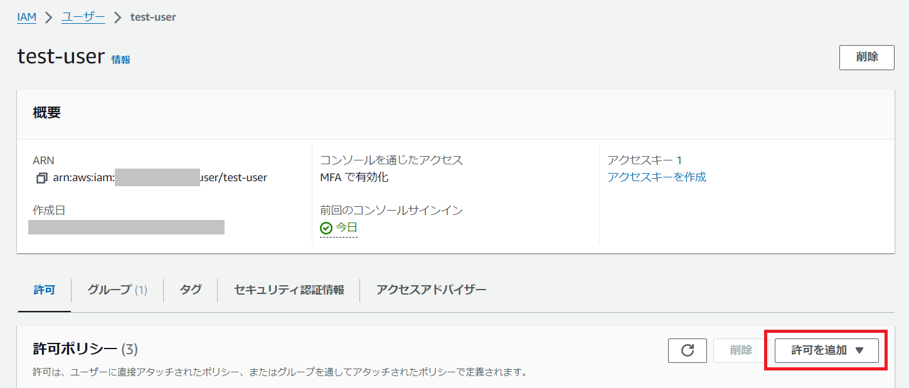Switch to グループ (1) tab
Image resolution: width=909 pixels, height=388 pixels.
point(117,290)
